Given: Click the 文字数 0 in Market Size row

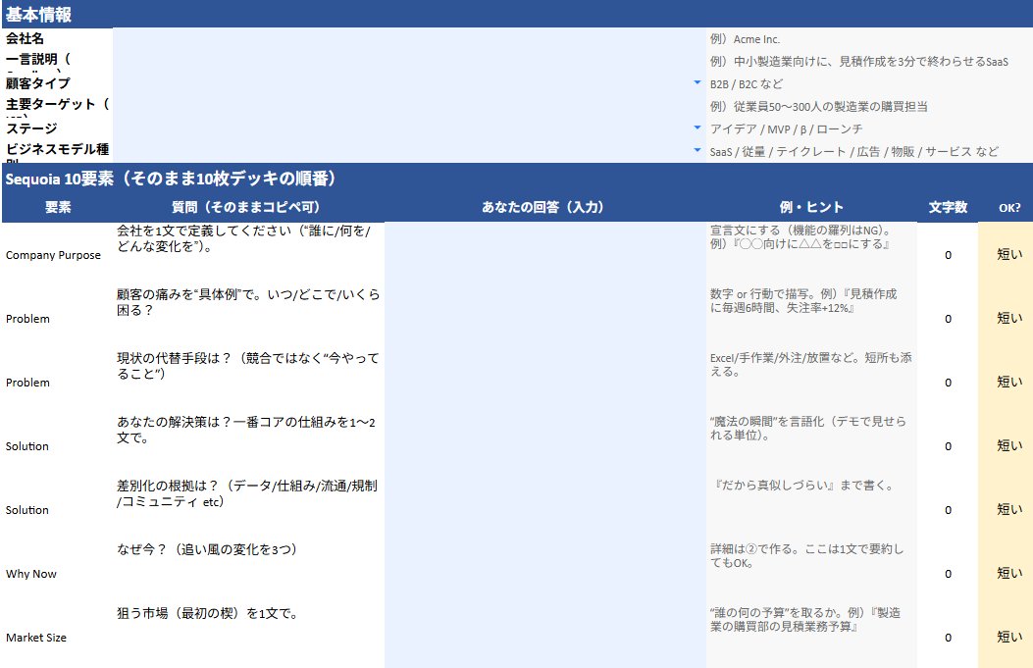Looking at the screenshot, I should coord(948,637).
